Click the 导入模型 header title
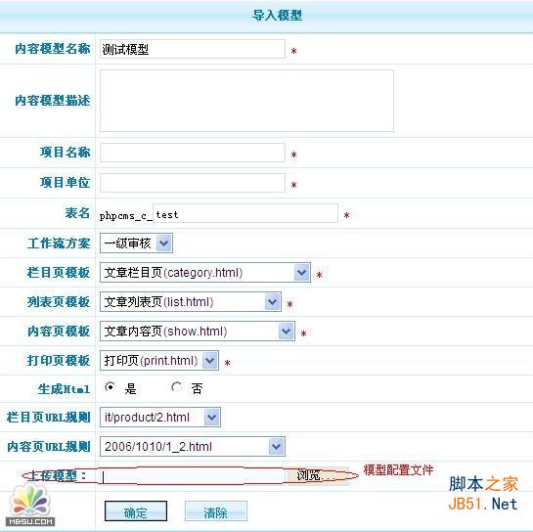The image size is (533, 532). pyautogui.click(x=277, y=16)
